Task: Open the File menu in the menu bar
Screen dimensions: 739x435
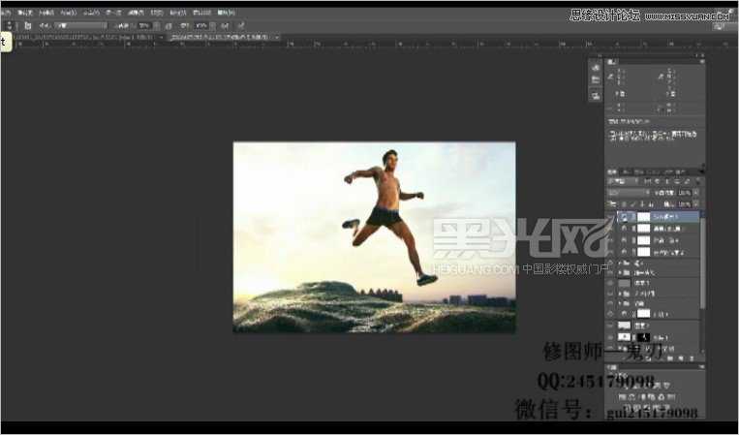Action: [24, 13]
